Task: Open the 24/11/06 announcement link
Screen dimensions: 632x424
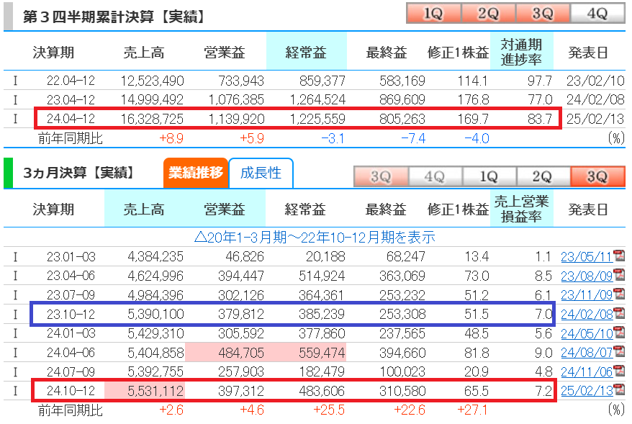Action: coord(587,371)
